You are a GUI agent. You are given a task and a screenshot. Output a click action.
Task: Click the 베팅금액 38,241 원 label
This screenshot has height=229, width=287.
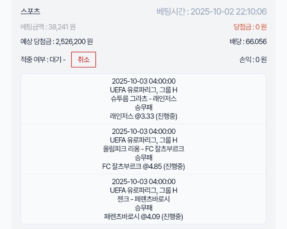48,27
